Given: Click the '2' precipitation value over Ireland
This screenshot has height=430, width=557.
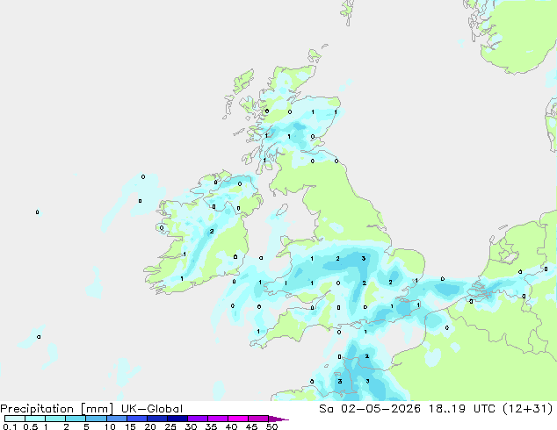Looking at the screenshot, I should click(x=212, y=232).
